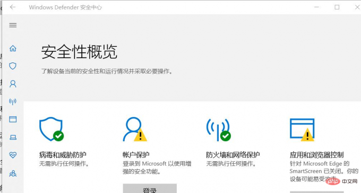Open 应用和浏览器控制 section
Image resolution: width=361 pixels, height=193 pixels.
[316, 155]
